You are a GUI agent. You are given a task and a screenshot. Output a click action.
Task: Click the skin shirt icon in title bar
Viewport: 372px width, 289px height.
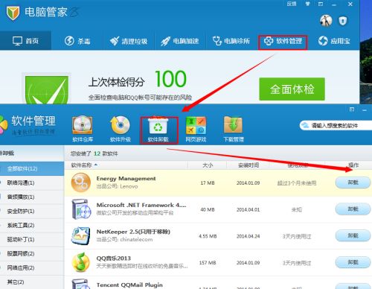[308, 4]
